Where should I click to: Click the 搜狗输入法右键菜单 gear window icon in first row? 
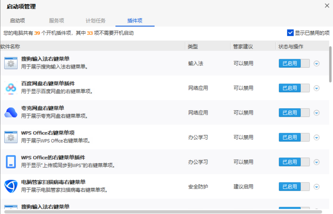(11, 63)
